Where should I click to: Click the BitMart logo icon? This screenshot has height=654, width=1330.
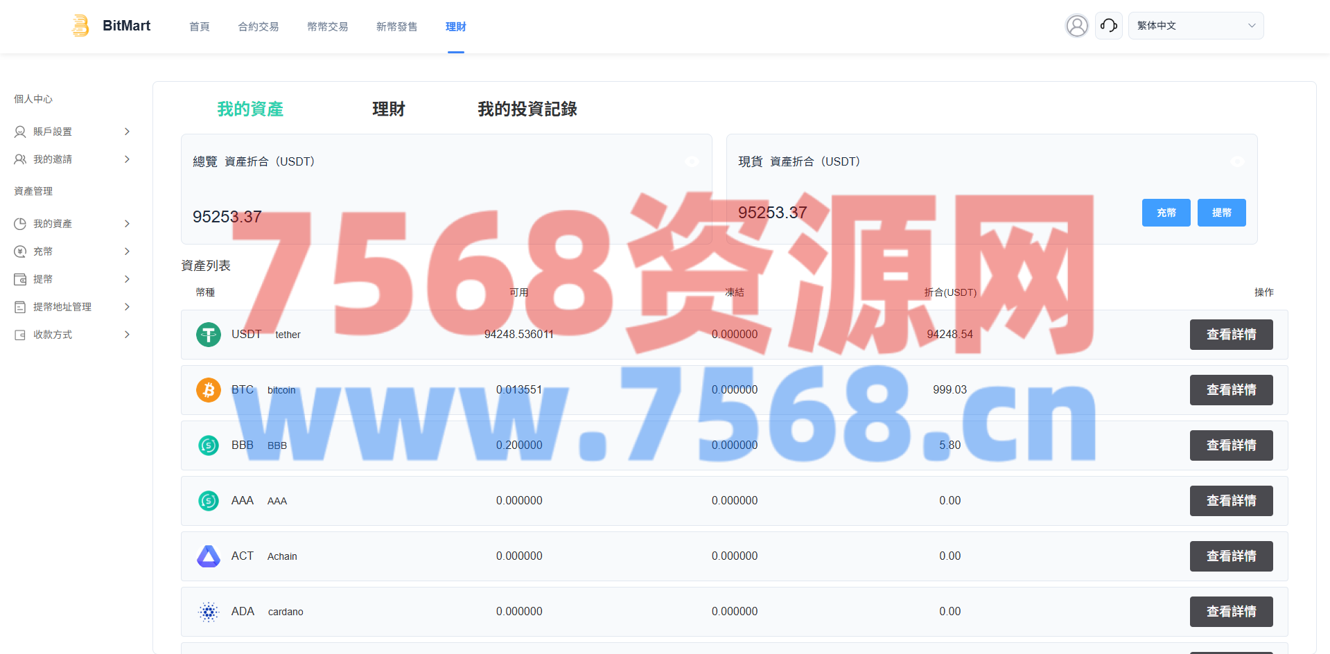click(81, 26)
